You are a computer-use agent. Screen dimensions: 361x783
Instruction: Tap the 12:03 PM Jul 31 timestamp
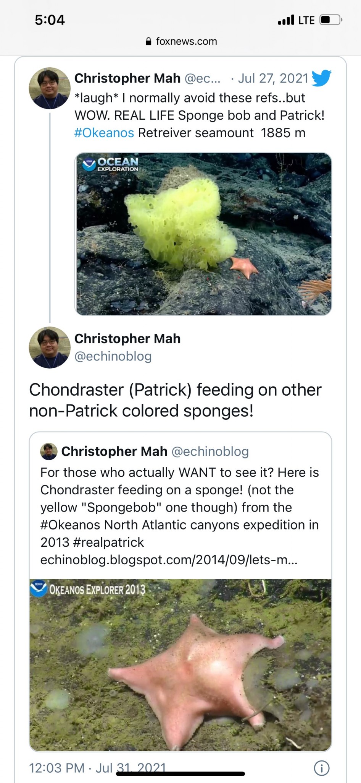tap(97, 768)
